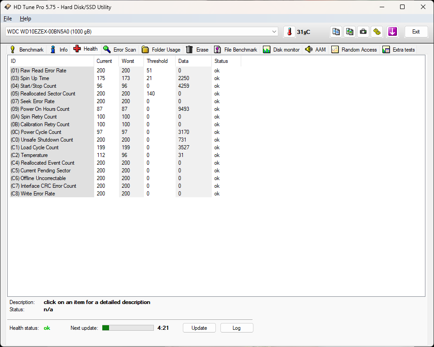Select the Interface CRC Error Count row
Viewport: 434px width, 347px height.
click(125, 186)
